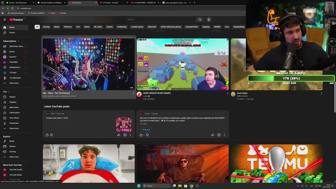
Task: Expand Subscriptions section chevron
Action: coord(18,41)
